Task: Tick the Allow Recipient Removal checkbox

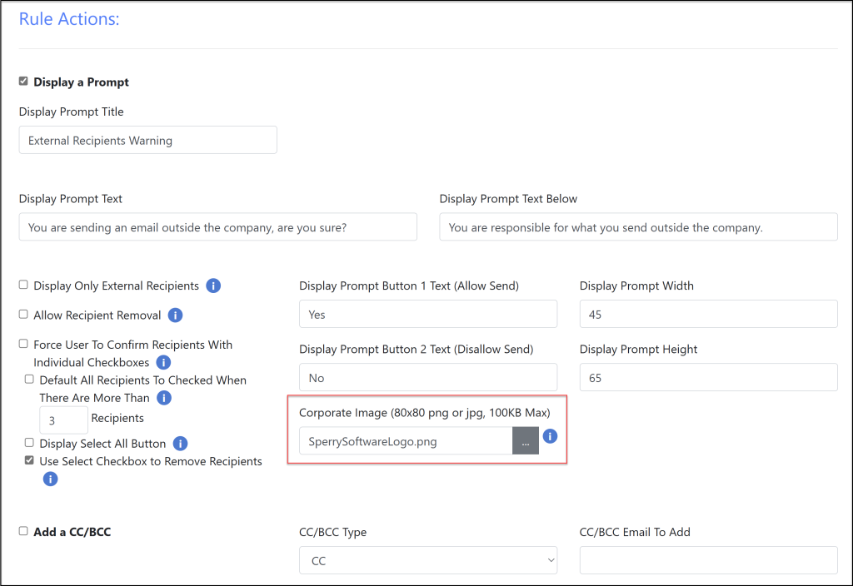Action: pos(24,315)
